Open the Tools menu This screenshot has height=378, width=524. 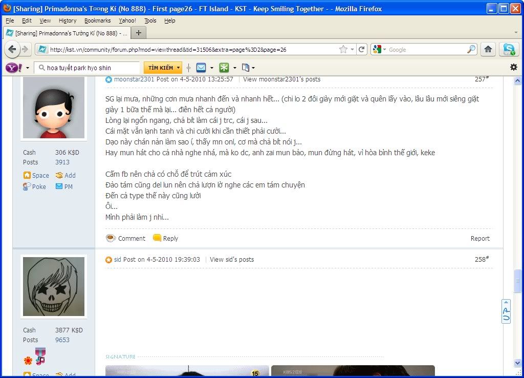click(x=150, y=20)
